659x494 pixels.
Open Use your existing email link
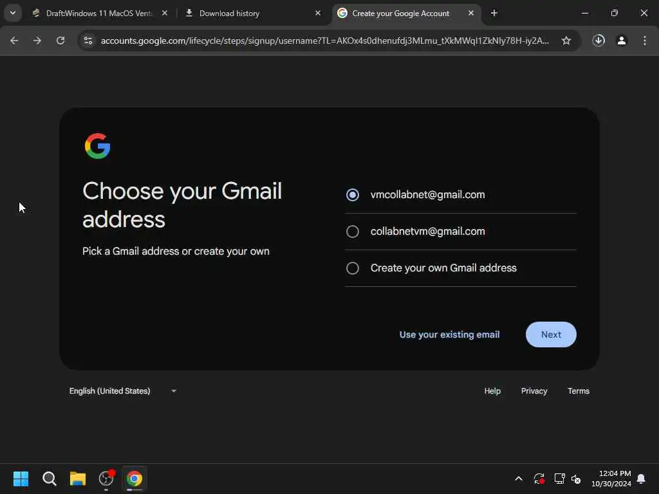(x=449, y=334)
